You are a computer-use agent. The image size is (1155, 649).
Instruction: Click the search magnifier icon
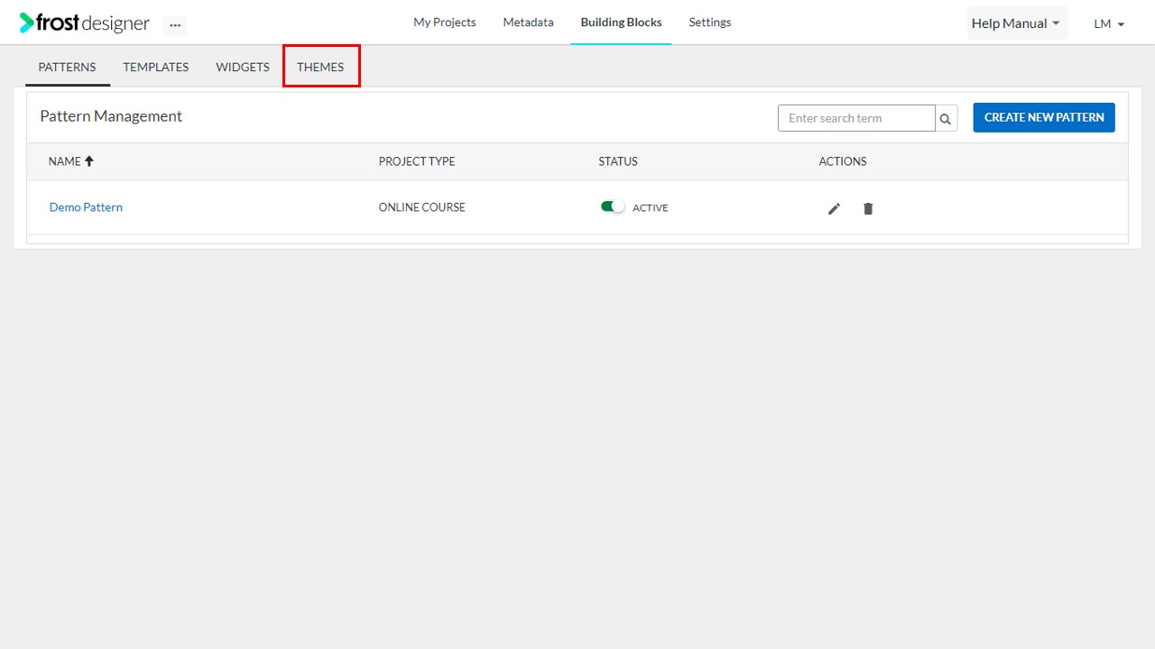coord(946,118)
